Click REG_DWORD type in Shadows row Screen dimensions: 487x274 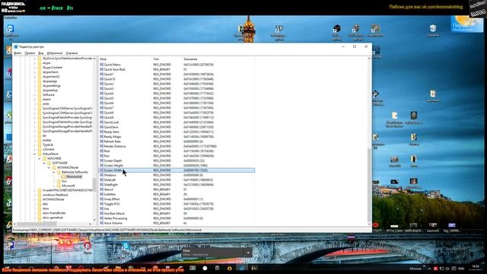point(162,175)
